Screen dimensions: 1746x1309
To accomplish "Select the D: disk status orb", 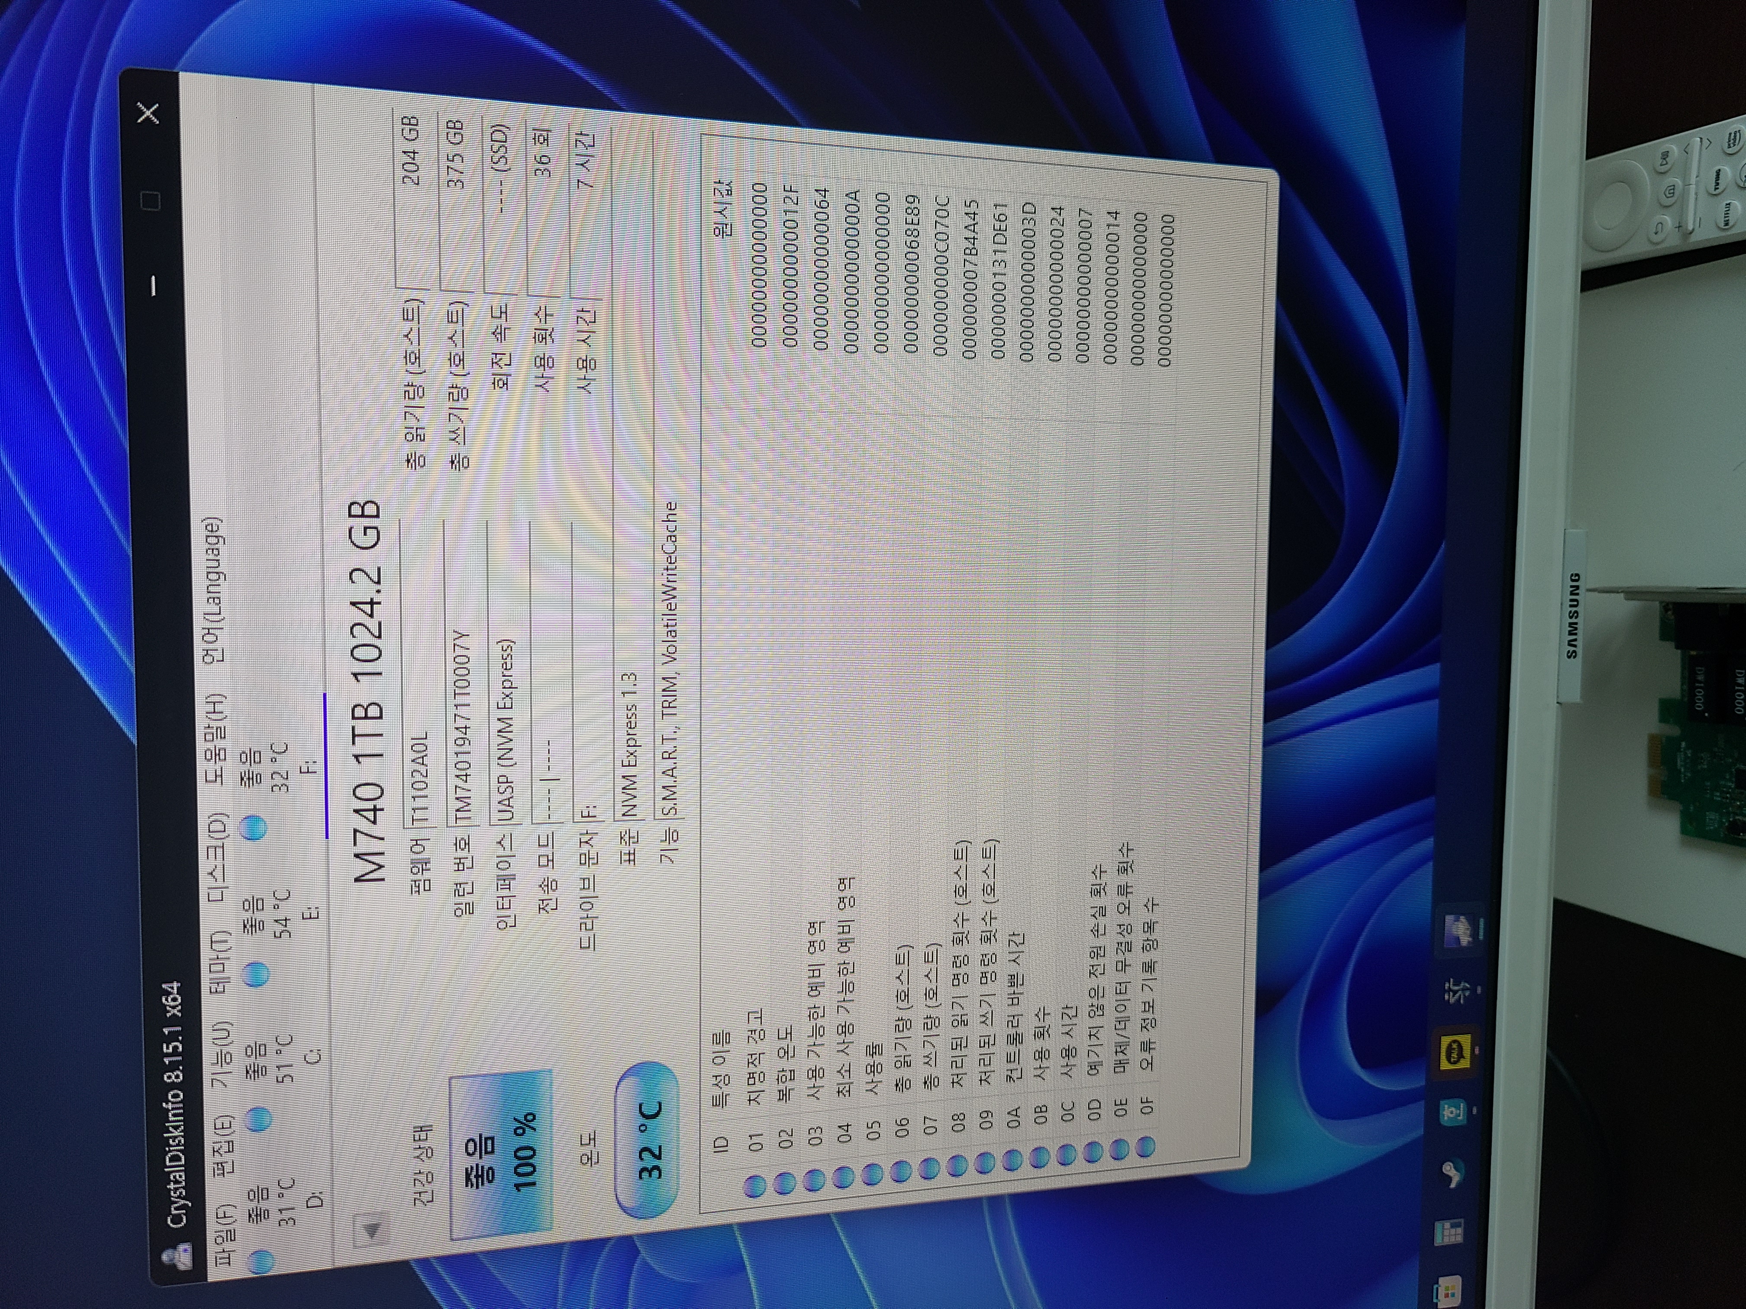I will (x=261, y=1262).
